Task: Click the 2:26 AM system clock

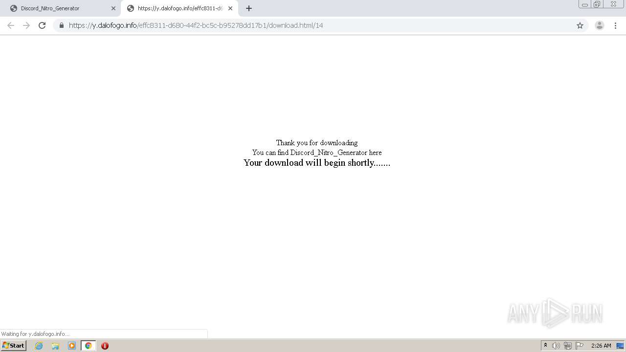Action: (601, 346)
